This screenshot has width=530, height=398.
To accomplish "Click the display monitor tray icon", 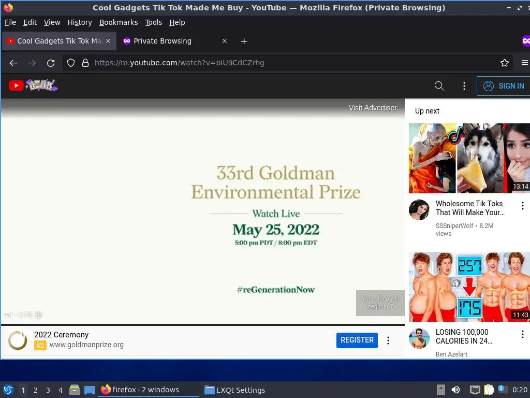I will tap(475, 390).
